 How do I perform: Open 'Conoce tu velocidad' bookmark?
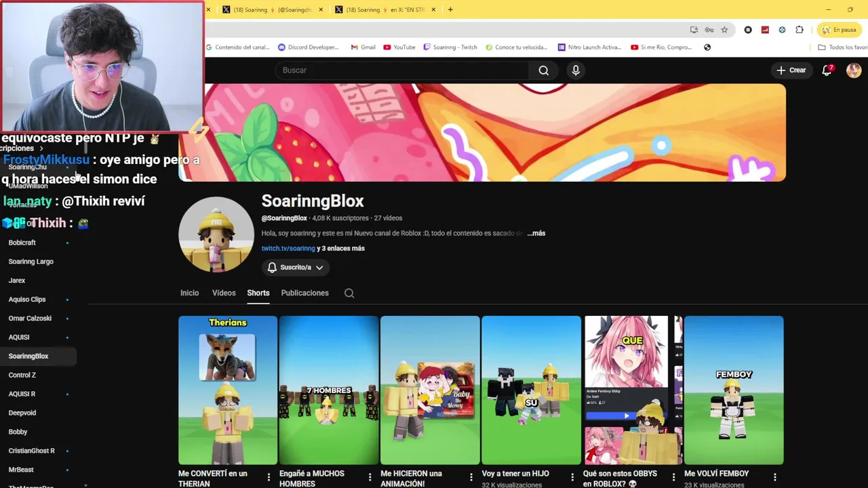pyautogui.click(x=517, y=47)
